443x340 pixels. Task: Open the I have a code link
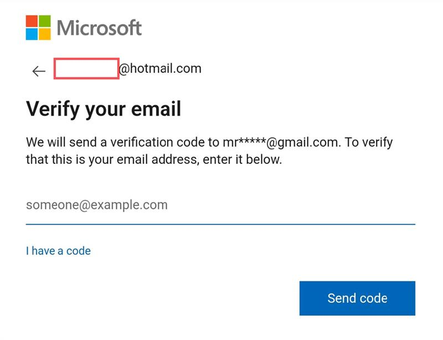[x=58, y=251]
